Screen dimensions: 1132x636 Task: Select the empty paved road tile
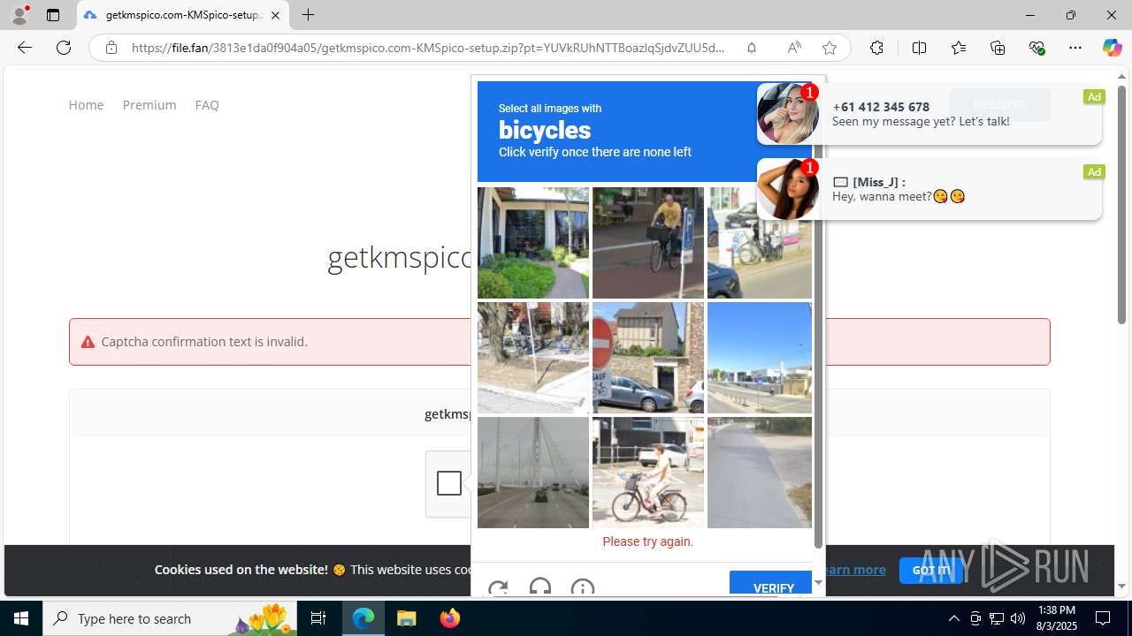[x=759, y=473]
